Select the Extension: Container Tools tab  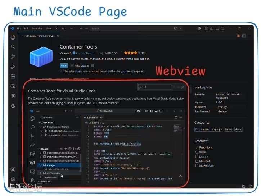coord(40,36)
